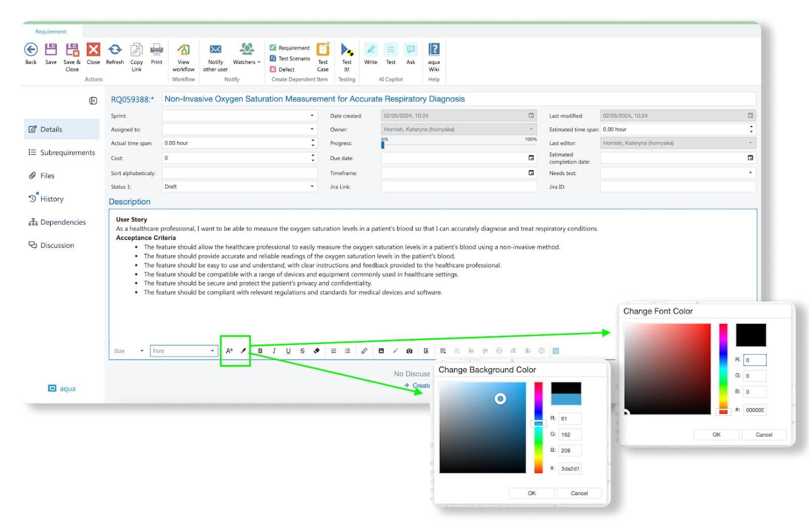
Task: Open the Status 1 Draft dropdown
Action: click(312, 187)
